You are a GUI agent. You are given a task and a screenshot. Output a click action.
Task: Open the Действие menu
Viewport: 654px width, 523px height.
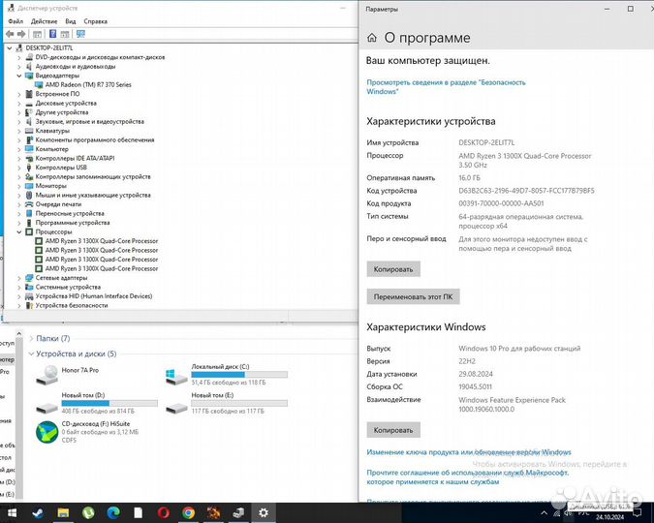point(44,21)
